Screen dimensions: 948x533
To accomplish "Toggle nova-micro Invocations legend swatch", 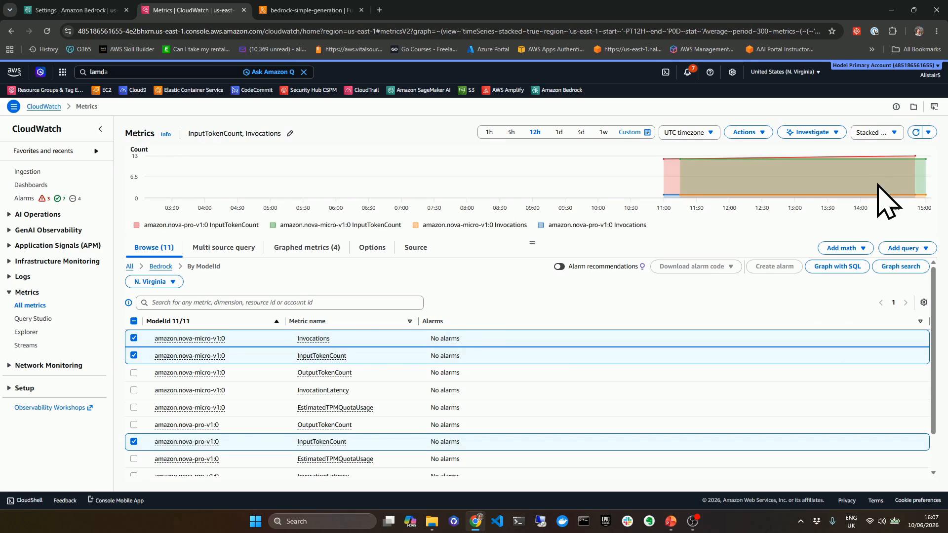I will pos(415,225).
